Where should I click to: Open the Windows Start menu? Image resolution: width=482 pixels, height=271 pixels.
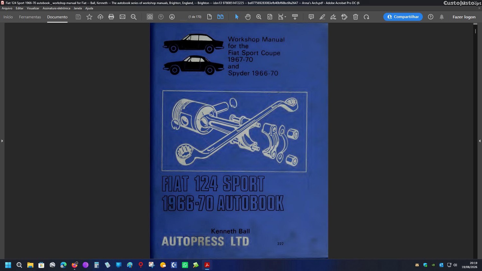[x=8, y=265]
